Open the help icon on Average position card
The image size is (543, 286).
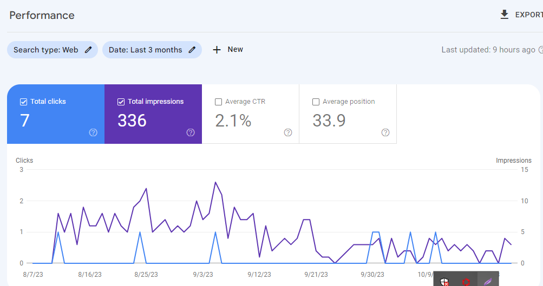(x=385, y=132)
